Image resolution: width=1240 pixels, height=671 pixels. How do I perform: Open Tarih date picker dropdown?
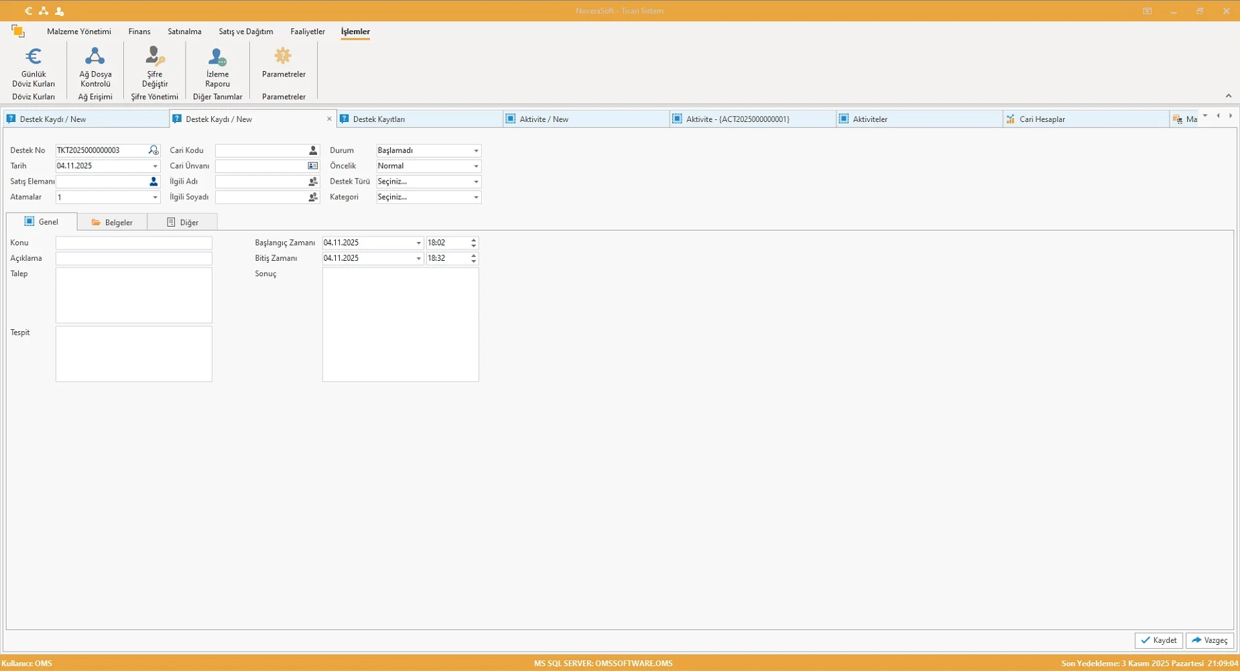pyautogui.click(x=155, y=166)
